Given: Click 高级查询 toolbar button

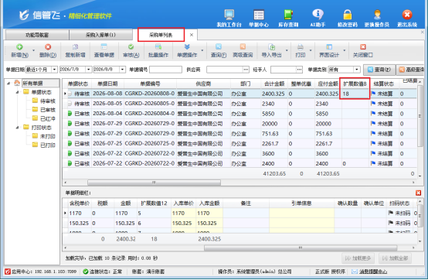Looking at the screenshot, I should [x=243, y=51].
